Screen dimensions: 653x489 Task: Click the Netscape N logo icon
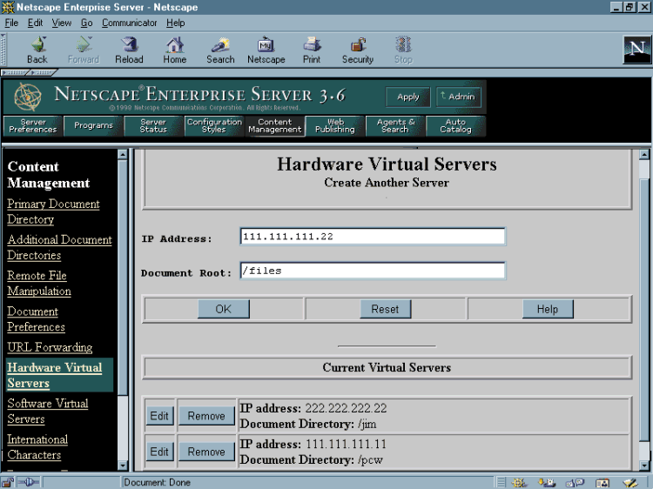point(636,50)
